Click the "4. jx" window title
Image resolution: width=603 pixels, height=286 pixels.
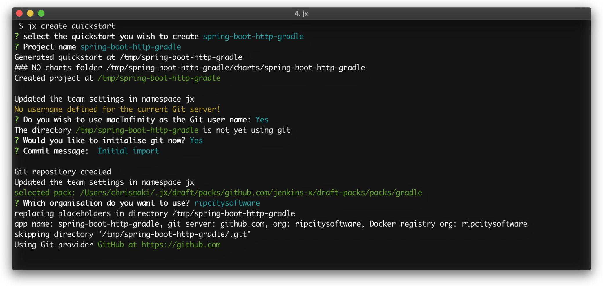(301, 14)
